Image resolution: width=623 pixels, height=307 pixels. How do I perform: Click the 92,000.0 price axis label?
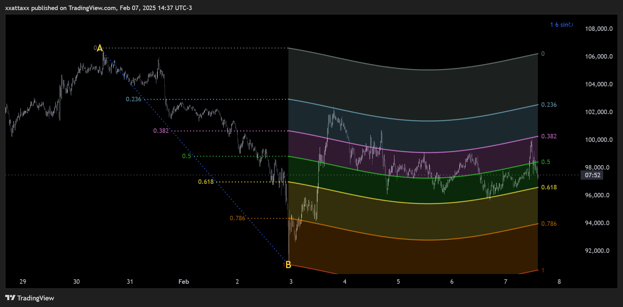coord(597,251)
